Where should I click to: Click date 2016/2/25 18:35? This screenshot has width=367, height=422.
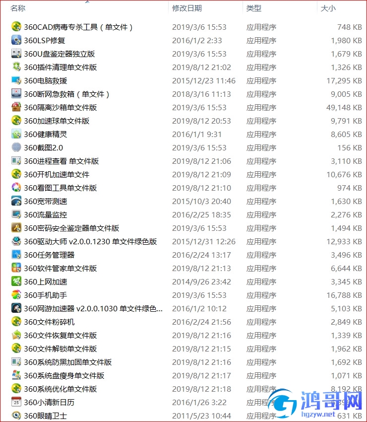[x=201, y=215]
